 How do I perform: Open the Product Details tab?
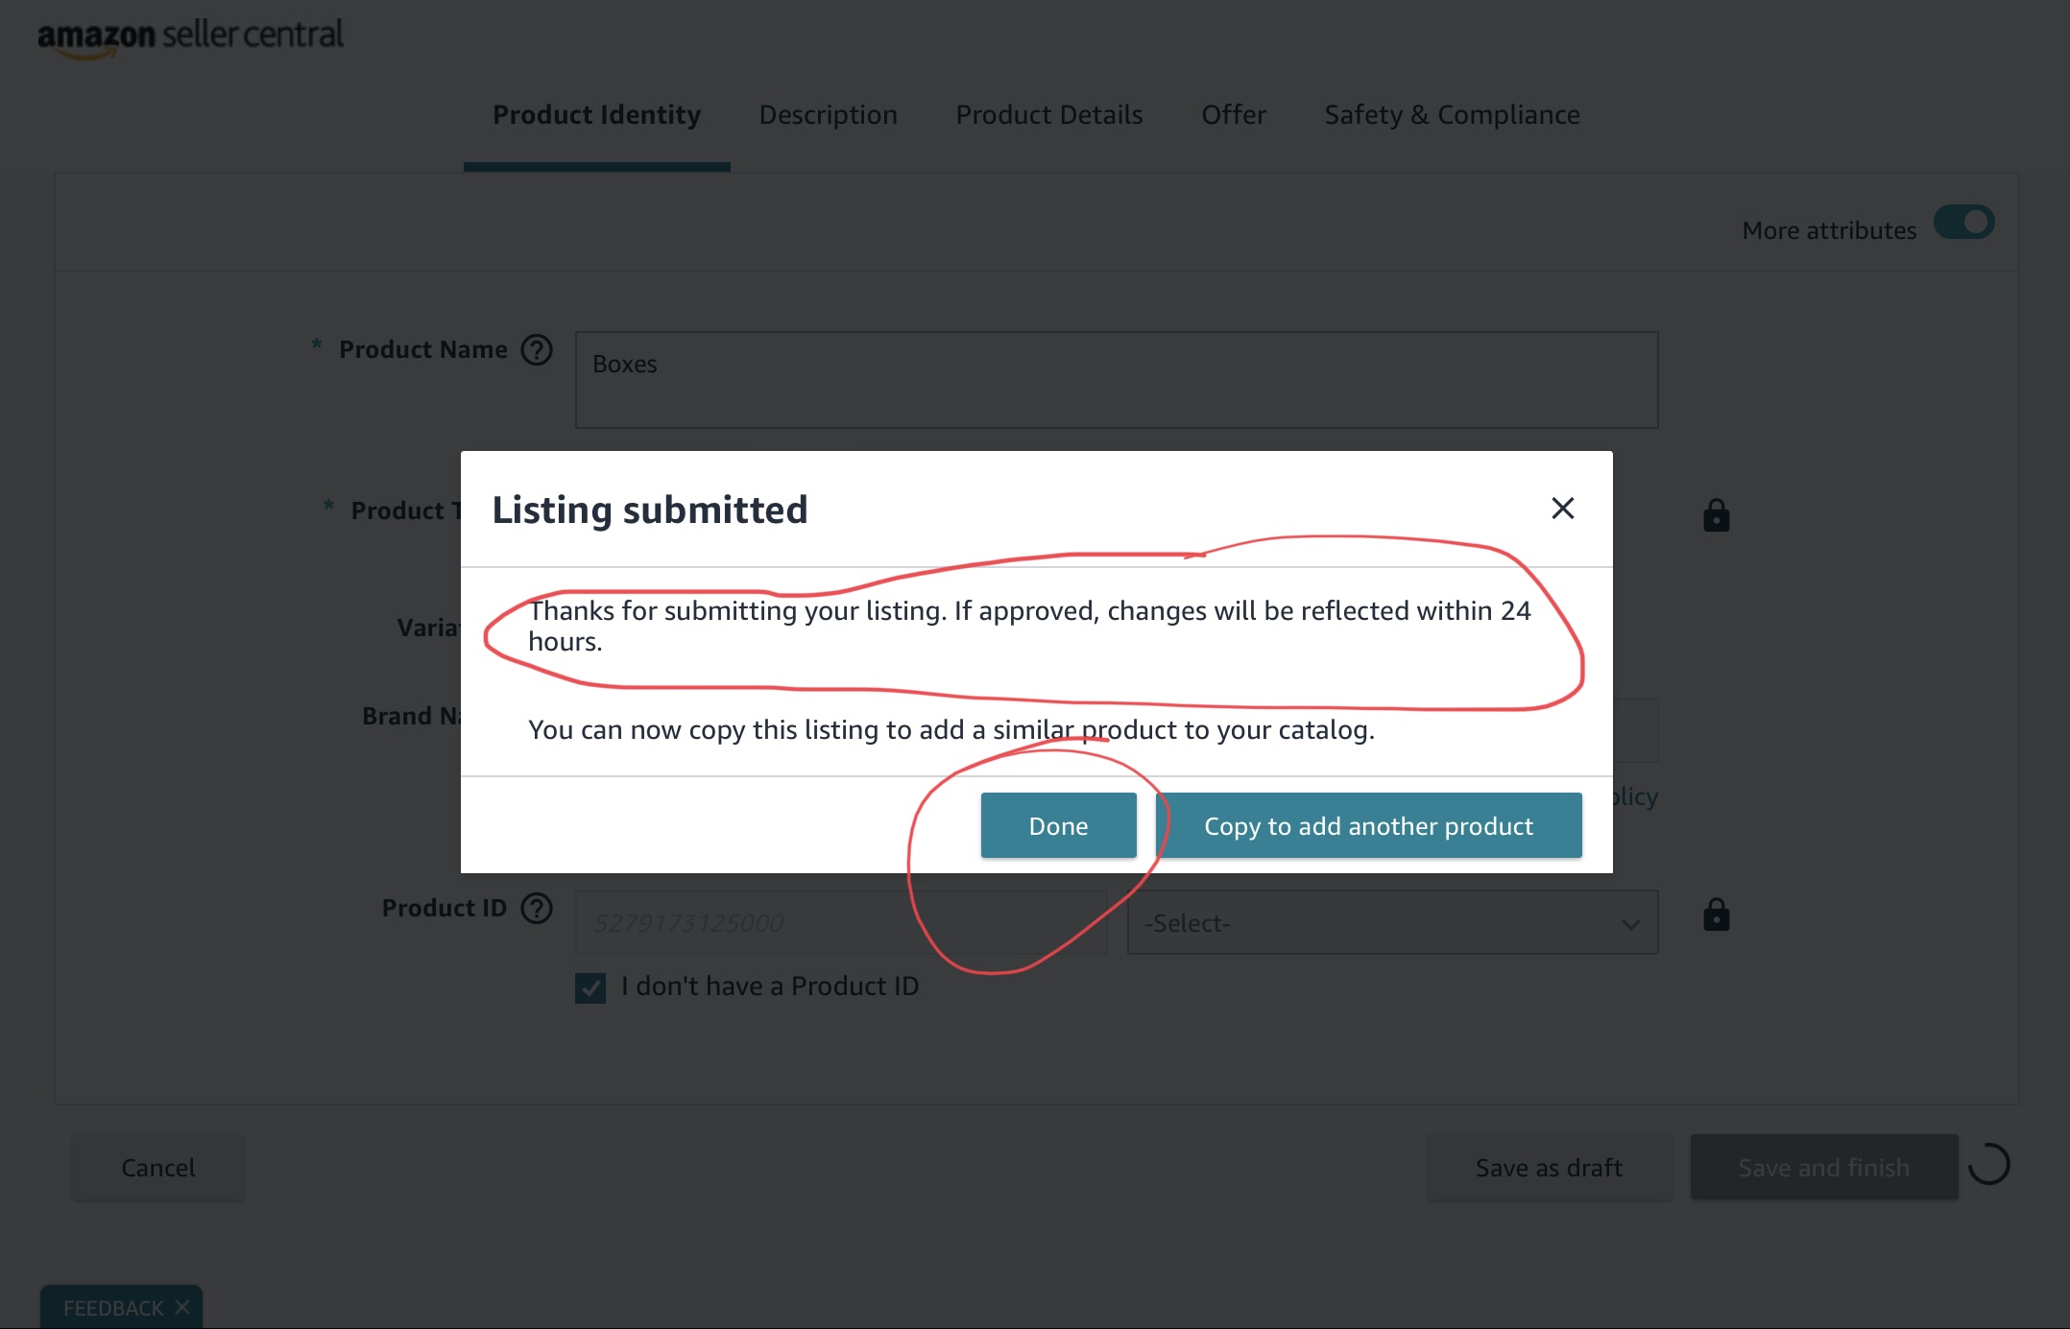pyautogui.click(x=1049, y=115)
